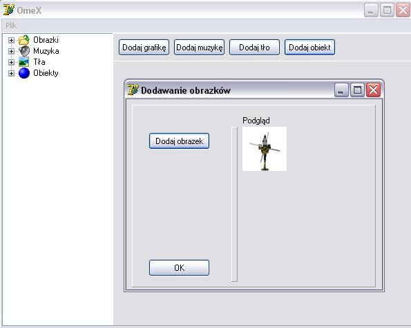Open the Plik menu
The height and width of the screenshot is (328, 411).
11,25
